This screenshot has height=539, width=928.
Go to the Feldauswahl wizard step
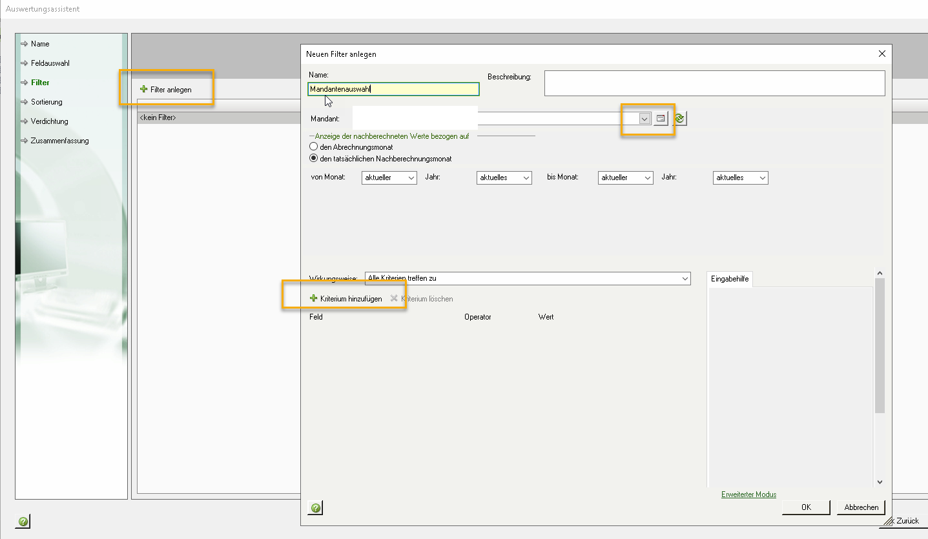pyautogui.click(x=50, y=63)
